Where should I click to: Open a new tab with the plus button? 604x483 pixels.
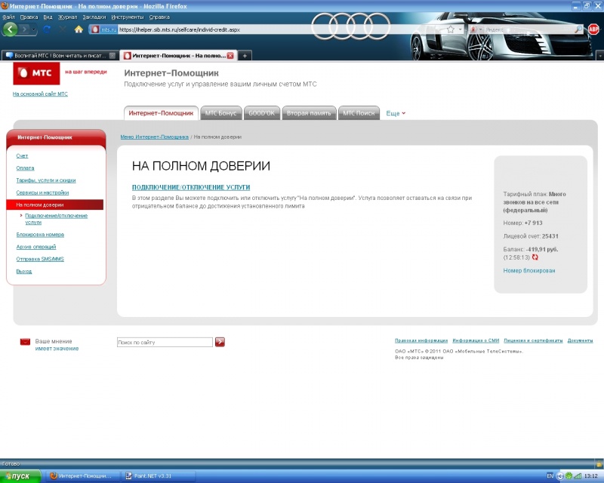point(245,56)
